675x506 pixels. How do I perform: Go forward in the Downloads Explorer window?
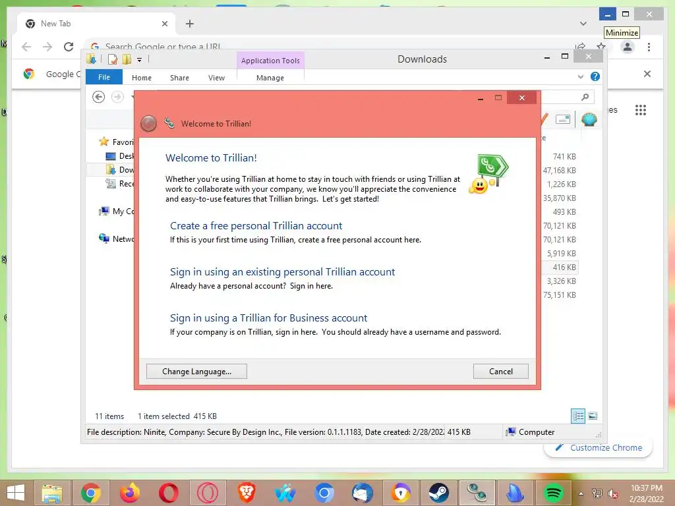click(x=117, y=97)
